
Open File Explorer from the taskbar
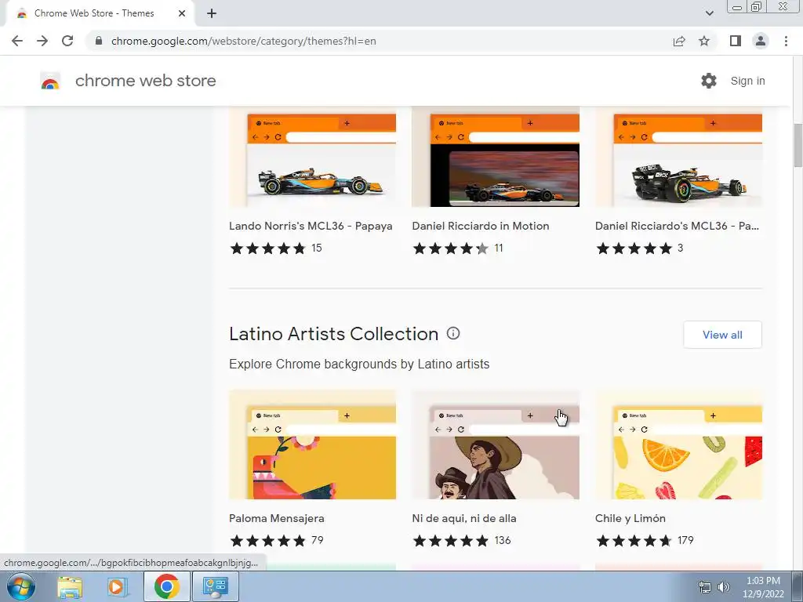coord(70,586)
